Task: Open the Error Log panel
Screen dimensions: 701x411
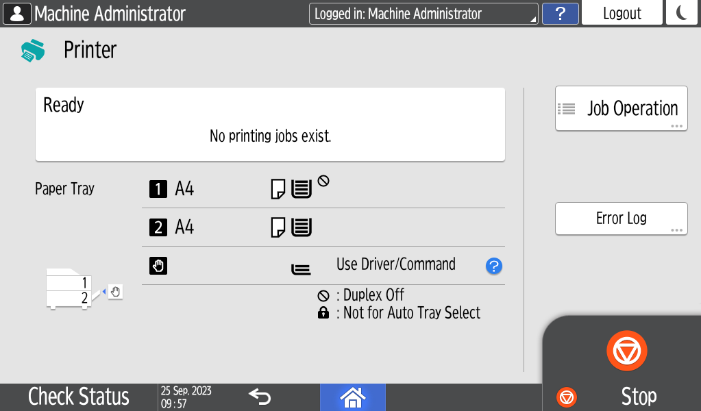Action: click(621, 219)
